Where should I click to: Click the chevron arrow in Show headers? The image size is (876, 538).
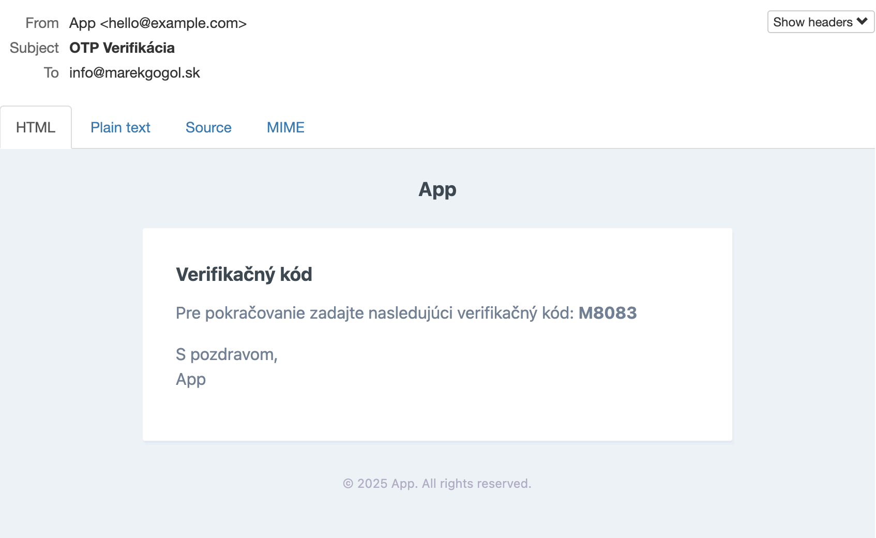862,22
